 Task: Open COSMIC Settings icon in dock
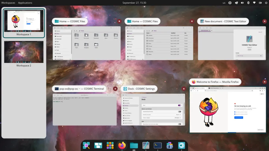click(x=181, y=145)
